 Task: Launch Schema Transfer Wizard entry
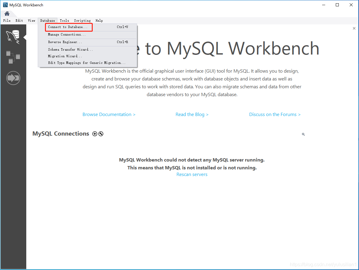point(88,49)
